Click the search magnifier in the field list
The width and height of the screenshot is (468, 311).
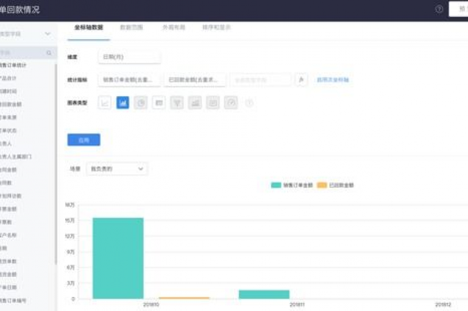[x=49, y=53]
